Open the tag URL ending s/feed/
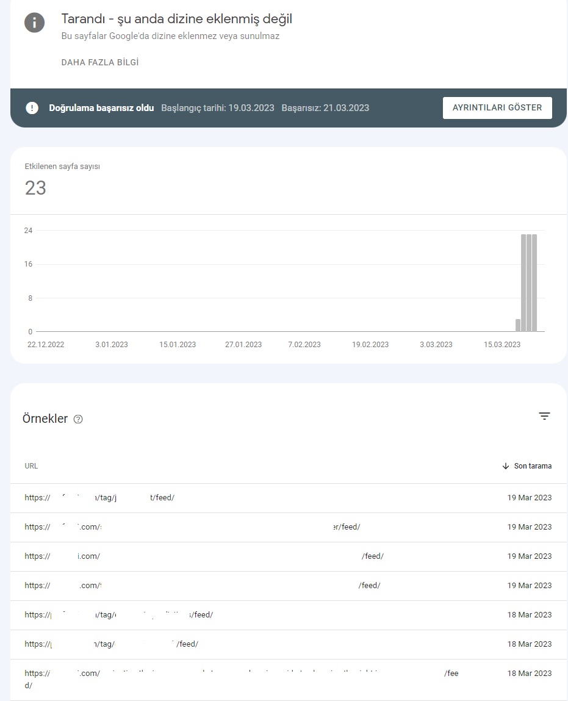Screen dimensions: 568x701 coord(119,615)
